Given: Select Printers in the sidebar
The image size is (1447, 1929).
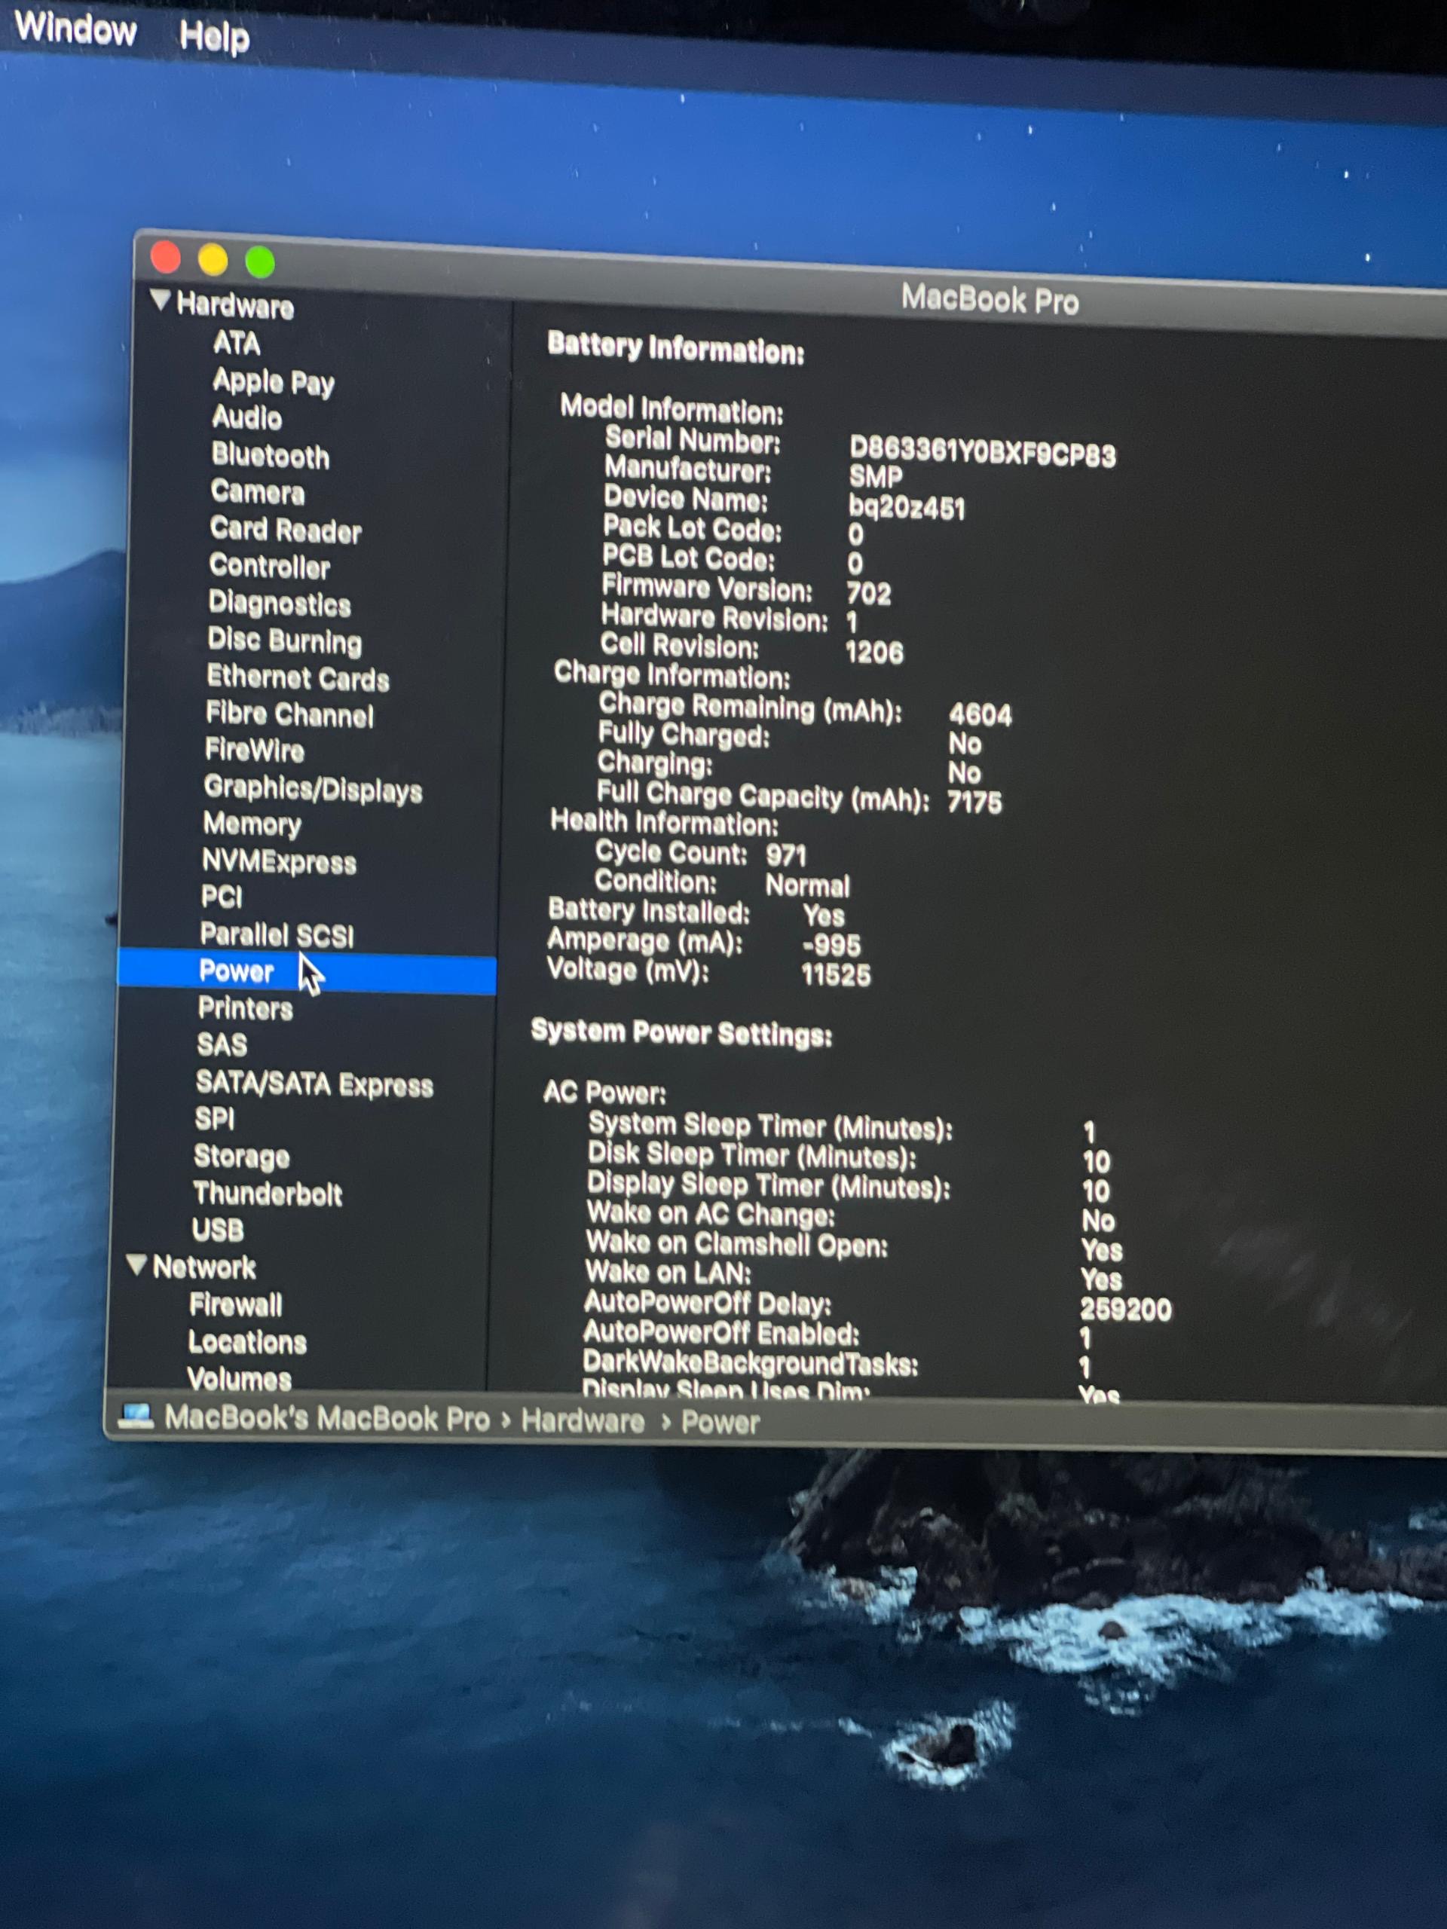Looking at the screenshot, I should [x=245, y=1008].
